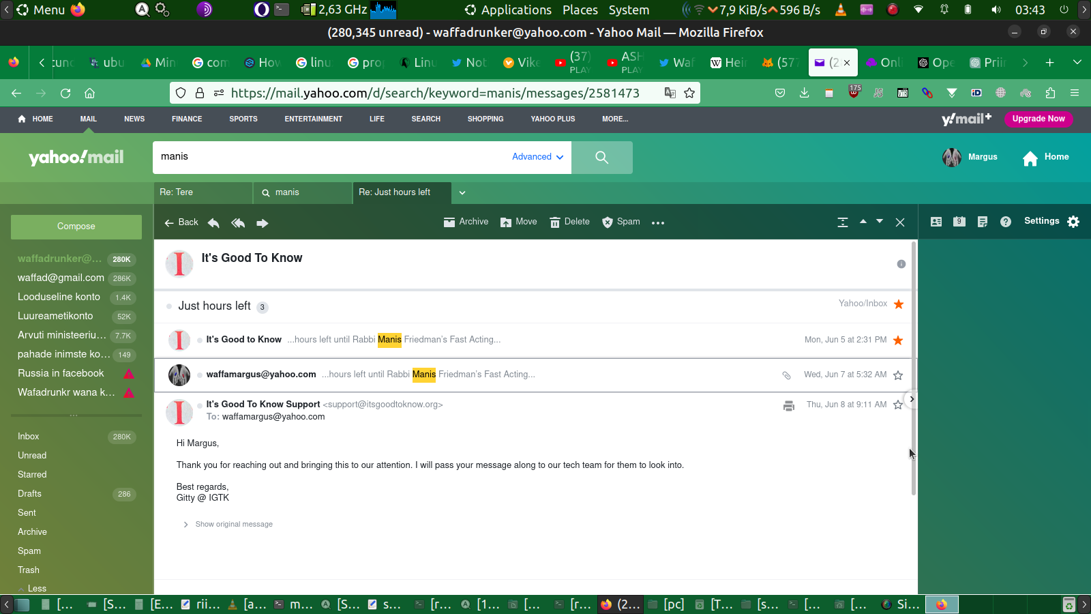This screenshot has height=614, width=1091.
Task: Open the Notepad icon in right toolbar
Action: pos(983,222)
